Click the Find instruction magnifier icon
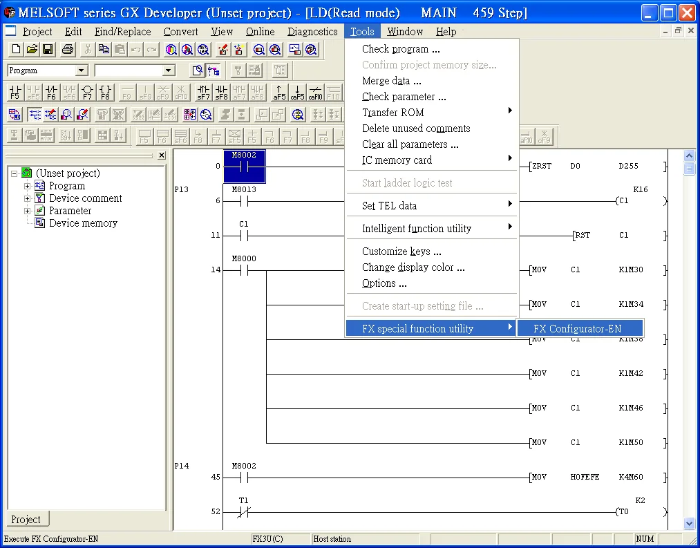 click(x=187, y=49)
